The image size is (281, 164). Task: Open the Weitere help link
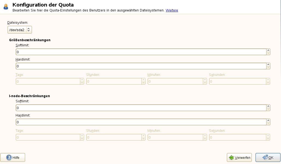[x=172, y=10]
